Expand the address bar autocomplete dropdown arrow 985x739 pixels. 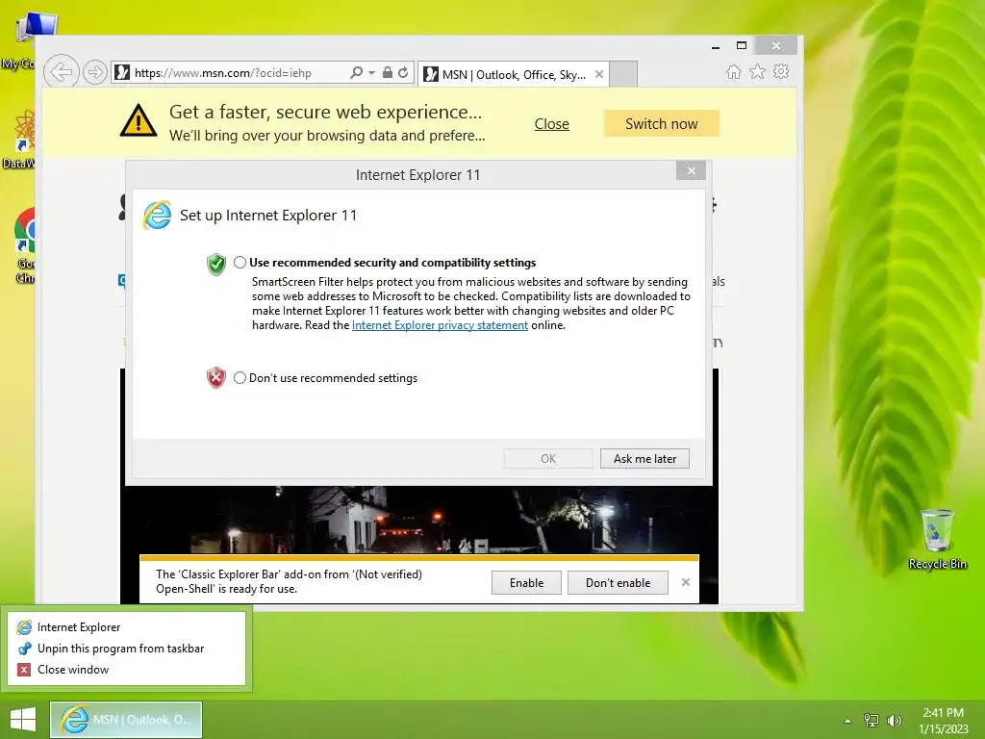coord(372,73)
